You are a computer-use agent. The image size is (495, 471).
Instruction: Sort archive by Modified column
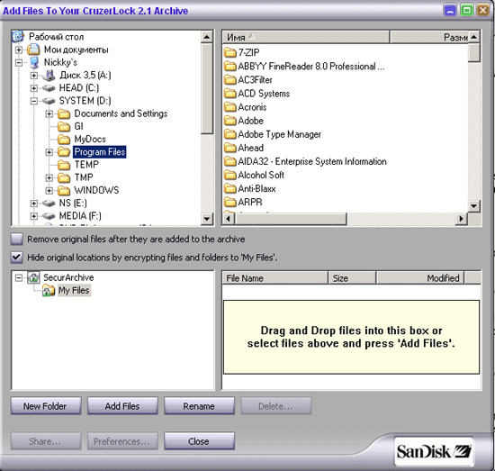[420, 278]
